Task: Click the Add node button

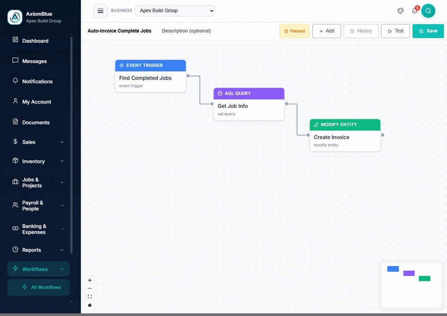Action: 327,31
